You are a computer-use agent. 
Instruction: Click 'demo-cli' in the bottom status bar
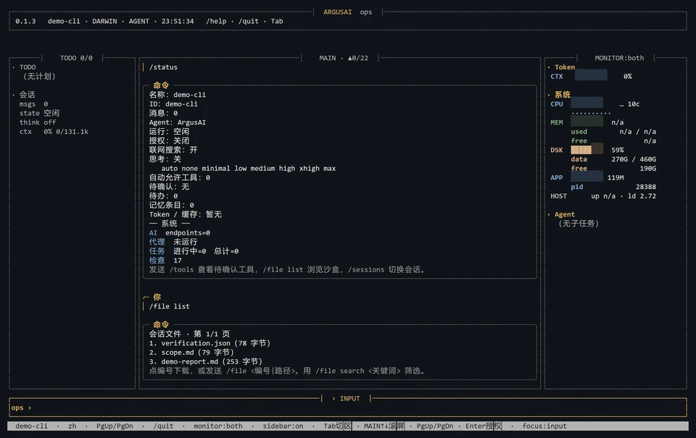(x=31, y=426)
